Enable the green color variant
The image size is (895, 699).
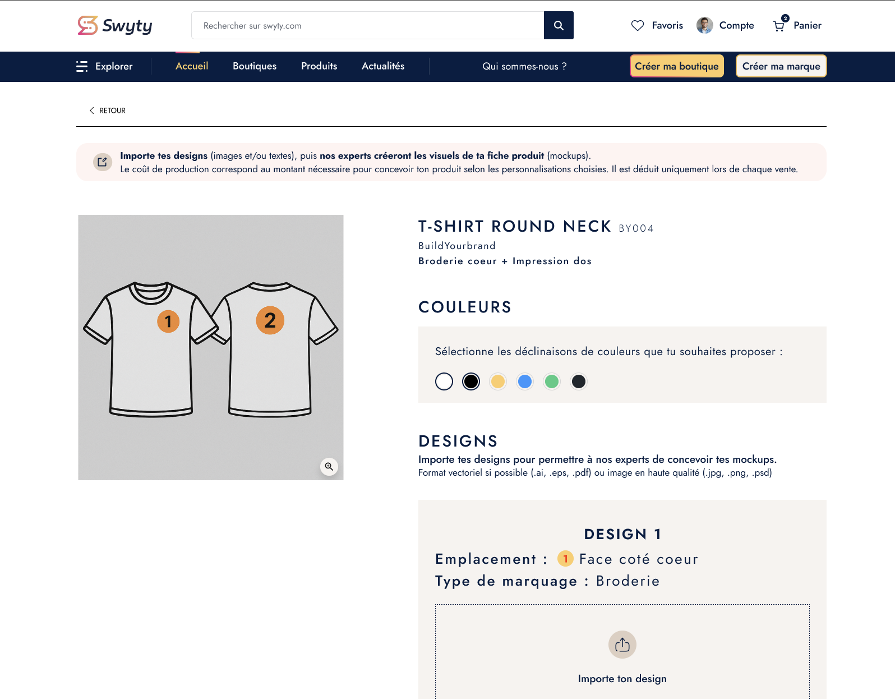coord(551,381)
